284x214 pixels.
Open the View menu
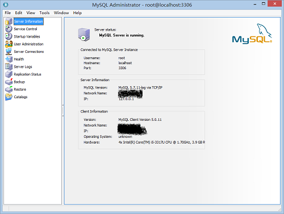click(x=31, y=13)
